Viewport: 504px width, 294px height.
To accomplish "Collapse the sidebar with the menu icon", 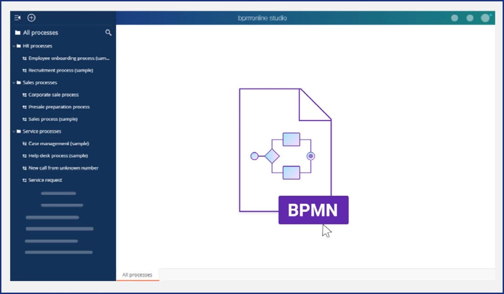I will coord(17,18).
